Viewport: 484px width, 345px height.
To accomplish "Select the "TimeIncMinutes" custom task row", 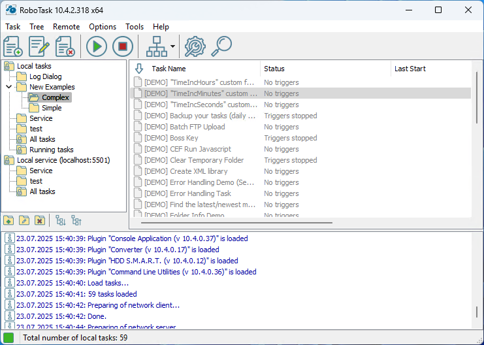I will click(300, 93).
